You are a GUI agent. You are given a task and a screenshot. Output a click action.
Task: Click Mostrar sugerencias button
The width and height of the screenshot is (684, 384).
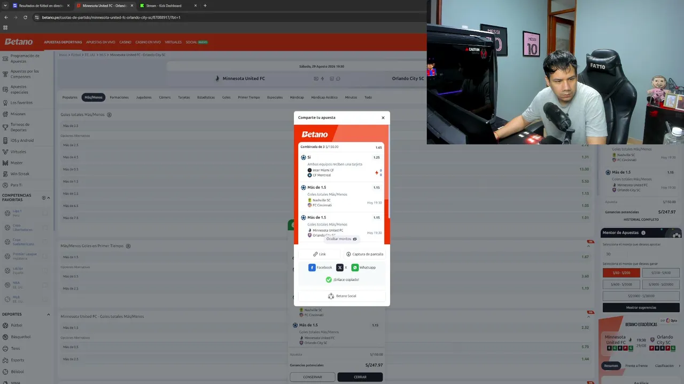(x=641, y=308)
